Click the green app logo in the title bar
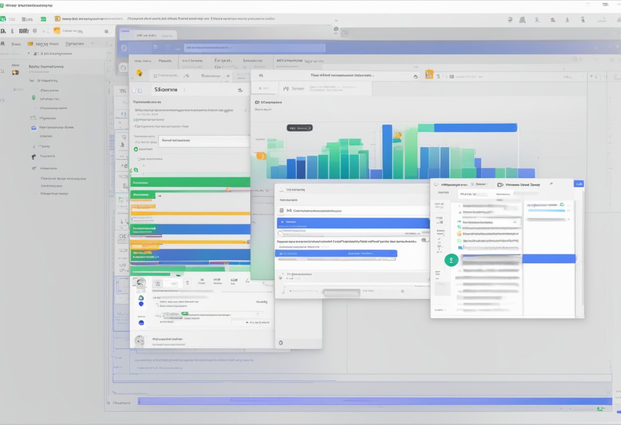The width and height of the screenshot is (621, 425). (3, 19)
